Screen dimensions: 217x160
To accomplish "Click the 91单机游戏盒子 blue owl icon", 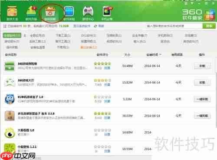I will (x=10, y=99).
